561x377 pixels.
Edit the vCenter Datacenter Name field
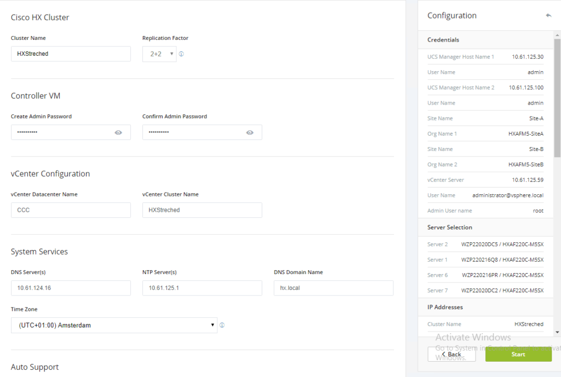click(71, 210)
